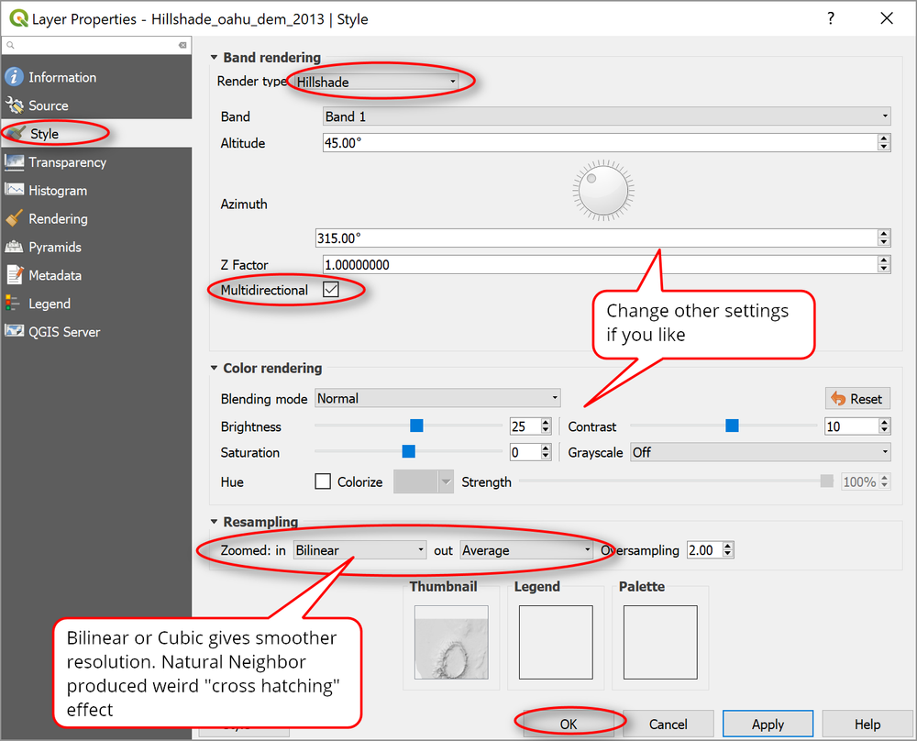
Task: Click the Apply button
Action: (x=768, y=724)
